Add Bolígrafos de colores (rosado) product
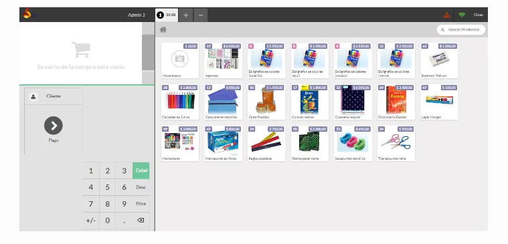Screen dimensions: 508x244 pos(353,61)
